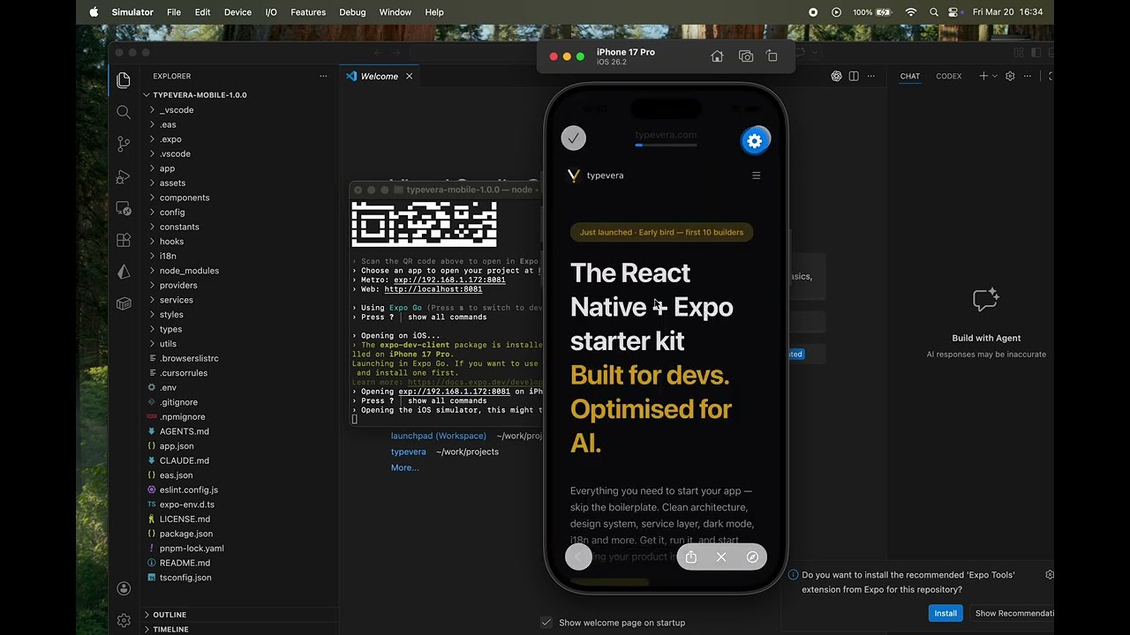This screenshot has height=635, width=1130.
Task: Open the typevera recent project link
Action: pos(409,452)
